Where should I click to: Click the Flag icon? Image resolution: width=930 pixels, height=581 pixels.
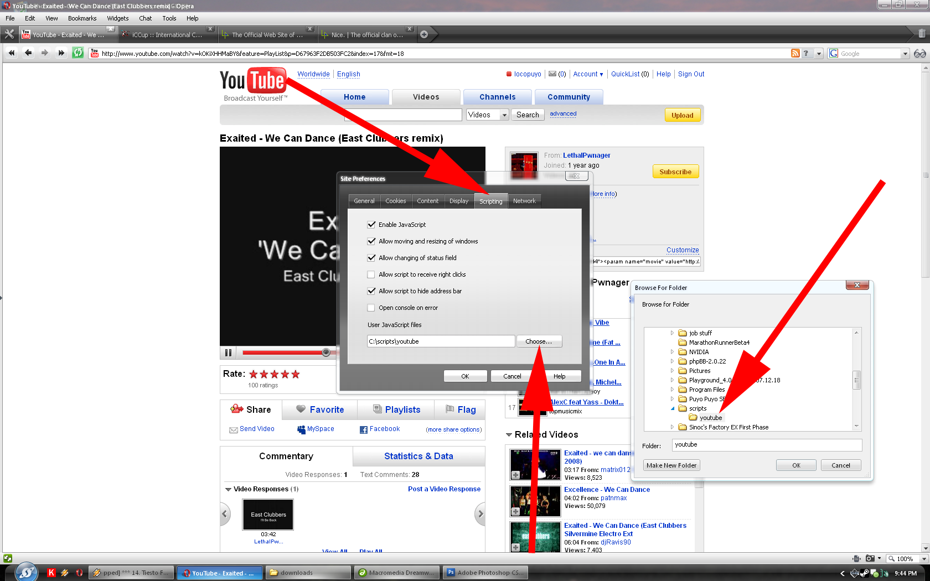tap(450, 409)
